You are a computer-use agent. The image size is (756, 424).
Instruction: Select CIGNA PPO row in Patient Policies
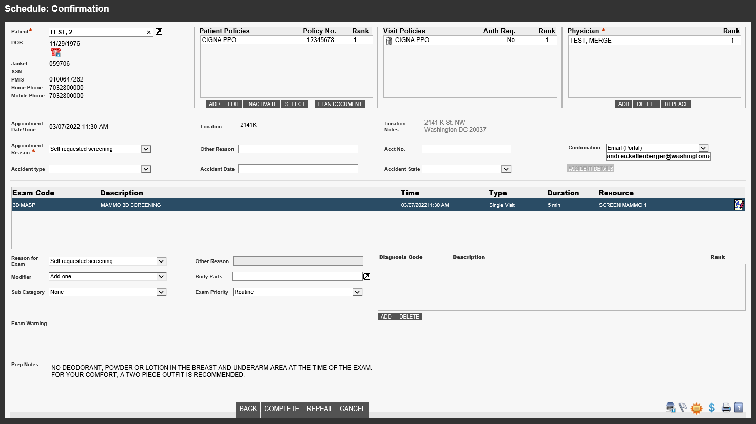(x=286, y=40)
